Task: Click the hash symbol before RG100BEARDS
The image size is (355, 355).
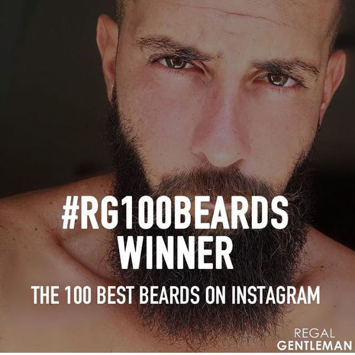Action: 70,215
